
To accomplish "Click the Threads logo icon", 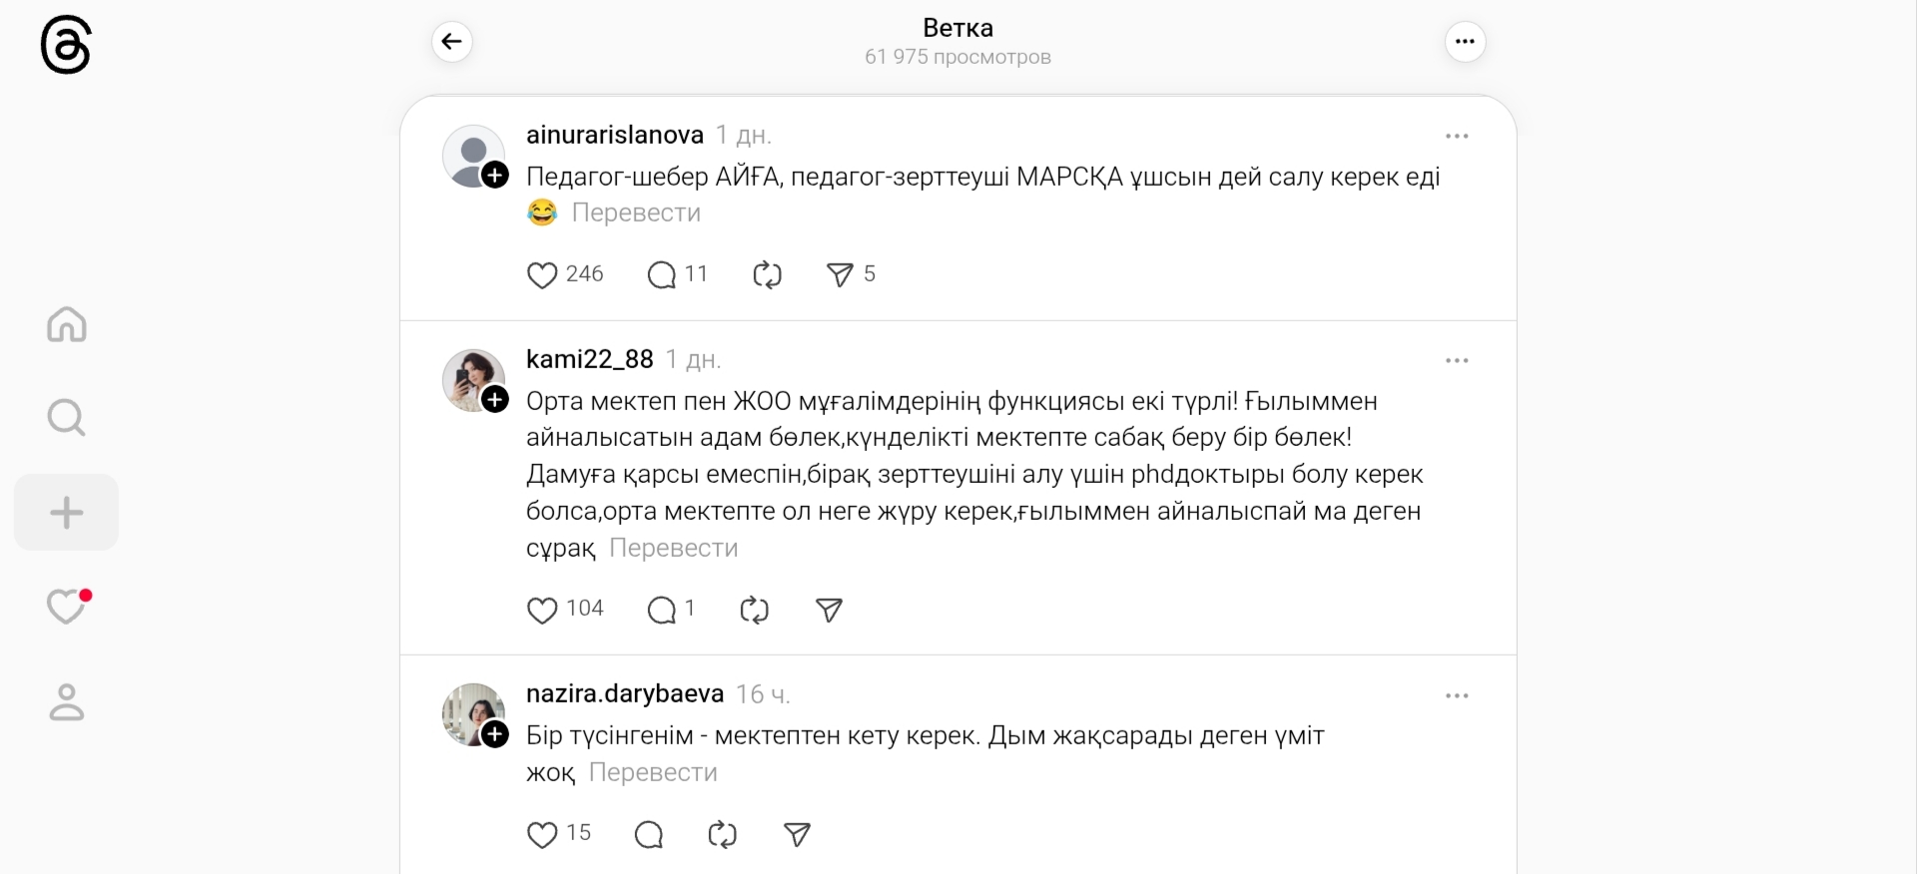I will point(66,47).
